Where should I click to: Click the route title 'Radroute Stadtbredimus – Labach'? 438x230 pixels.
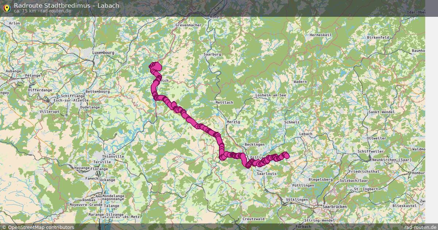66,5
